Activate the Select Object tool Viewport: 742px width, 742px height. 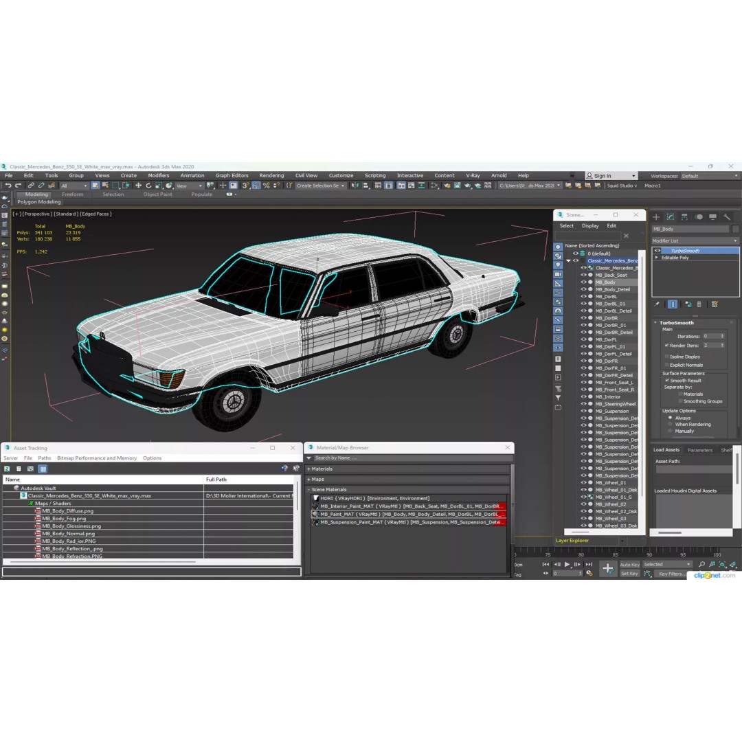click(95, 185)
